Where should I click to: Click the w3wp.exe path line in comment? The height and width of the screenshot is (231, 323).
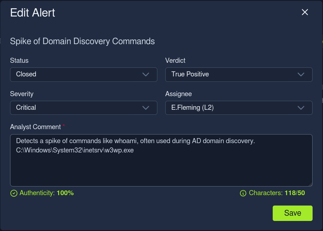coord(75,150)
